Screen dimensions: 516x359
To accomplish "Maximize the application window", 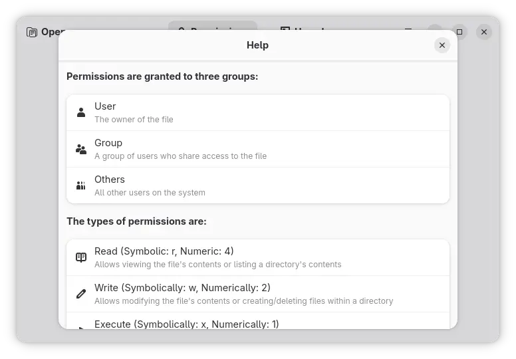I will (x=459, y=32).
